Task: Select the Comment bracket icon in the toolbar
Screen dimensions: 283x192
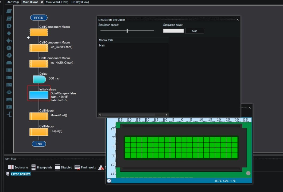Action: 9,114
